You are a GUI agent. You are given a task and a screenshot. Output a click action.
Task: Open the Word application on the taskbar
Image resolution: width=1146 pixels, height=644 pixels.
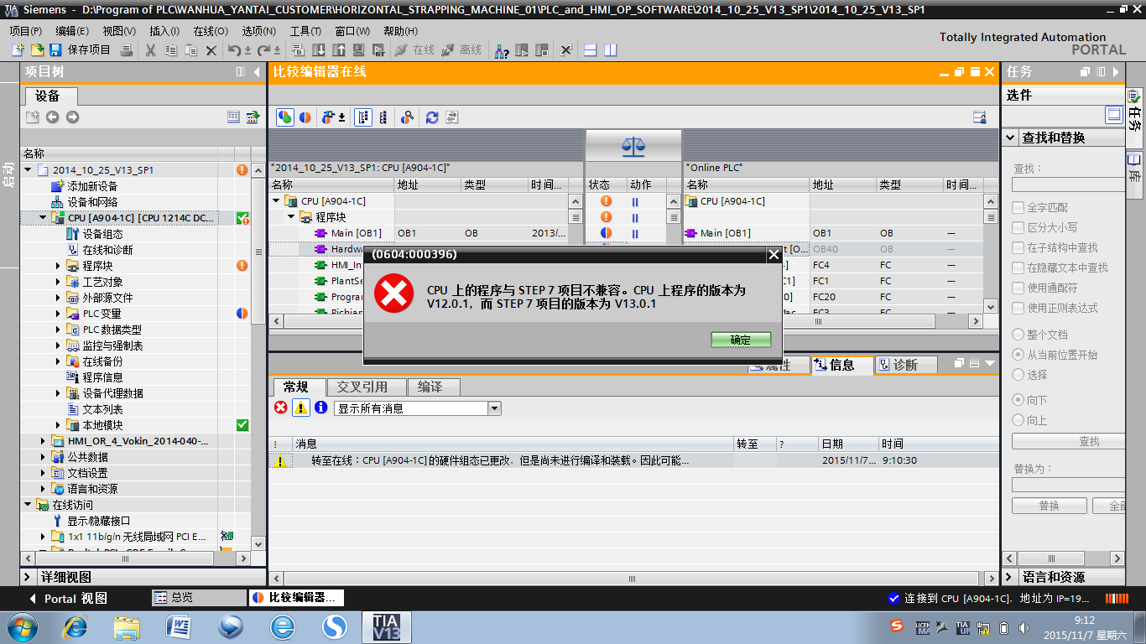pos(179,626)
